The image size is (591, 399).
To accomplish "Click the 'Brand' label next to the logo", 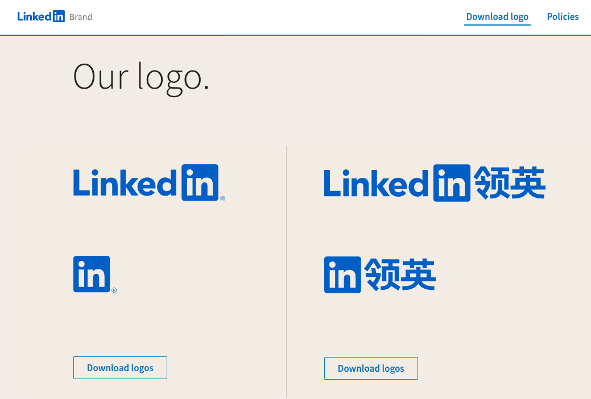I will coord(81,16).
